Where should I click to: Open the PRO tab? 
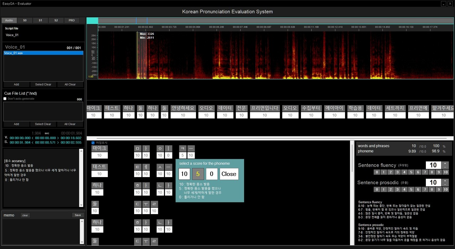[72, 20]
